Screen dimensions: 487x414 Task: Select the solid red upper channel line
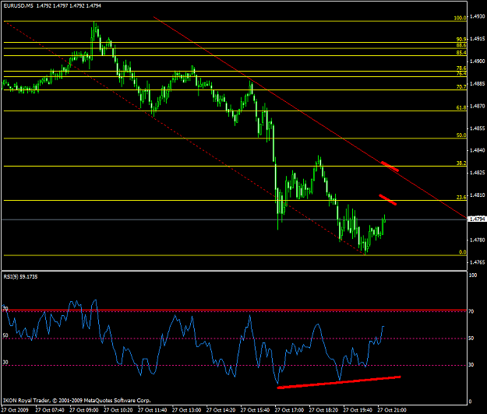click(311, 118)
